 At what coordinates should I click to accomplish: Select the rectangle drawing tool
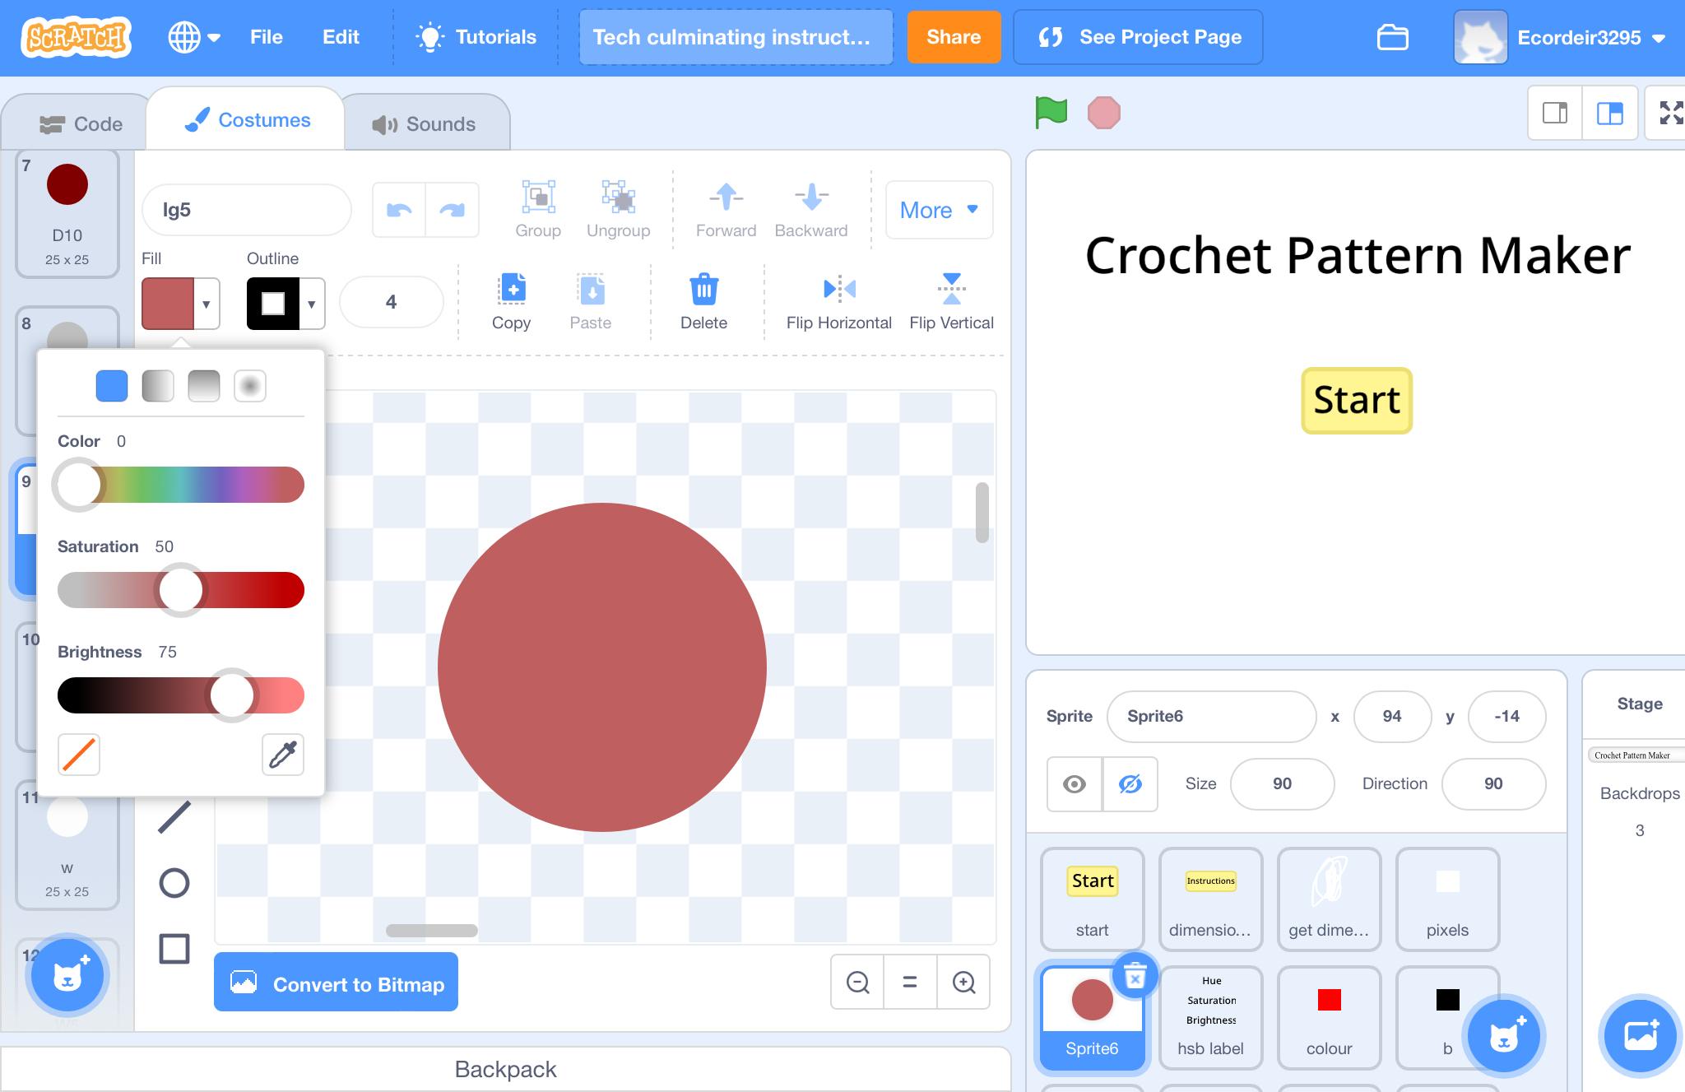174,948
